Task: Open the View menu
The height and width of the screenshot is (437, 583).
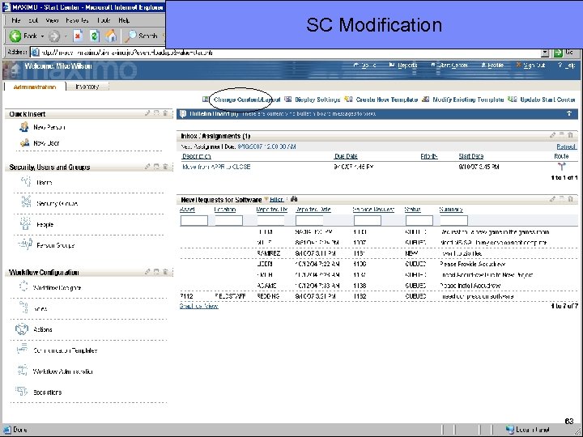Action: click(52, 20)
